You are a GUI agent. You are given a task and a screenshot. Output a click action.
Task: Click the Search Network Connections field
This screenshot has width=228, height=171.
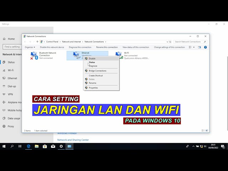pos(190,42)
